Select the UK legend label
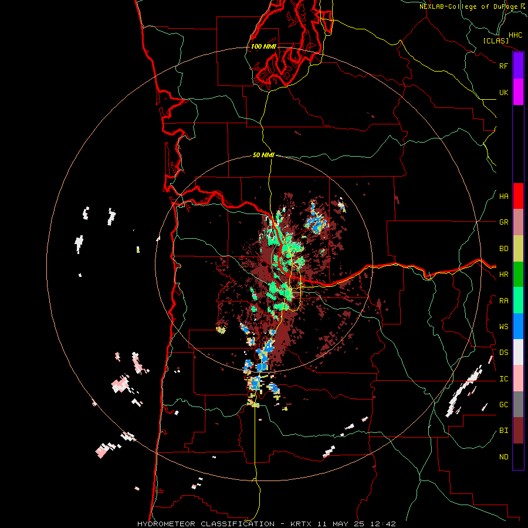The width and height of the screenshot is (528, 528). pyautogui.click(x=503, y=92)
